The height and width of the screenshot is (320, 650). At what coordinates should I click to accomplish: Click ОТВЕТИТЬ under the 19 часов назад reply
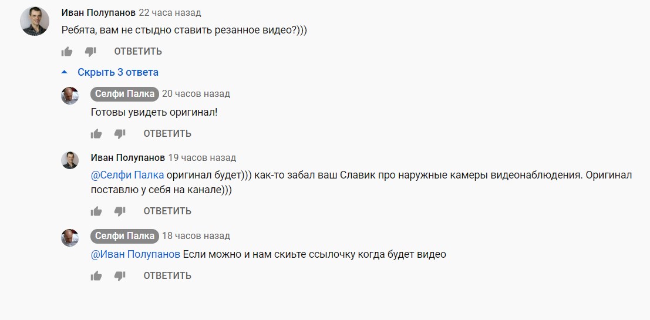point(167,211)
